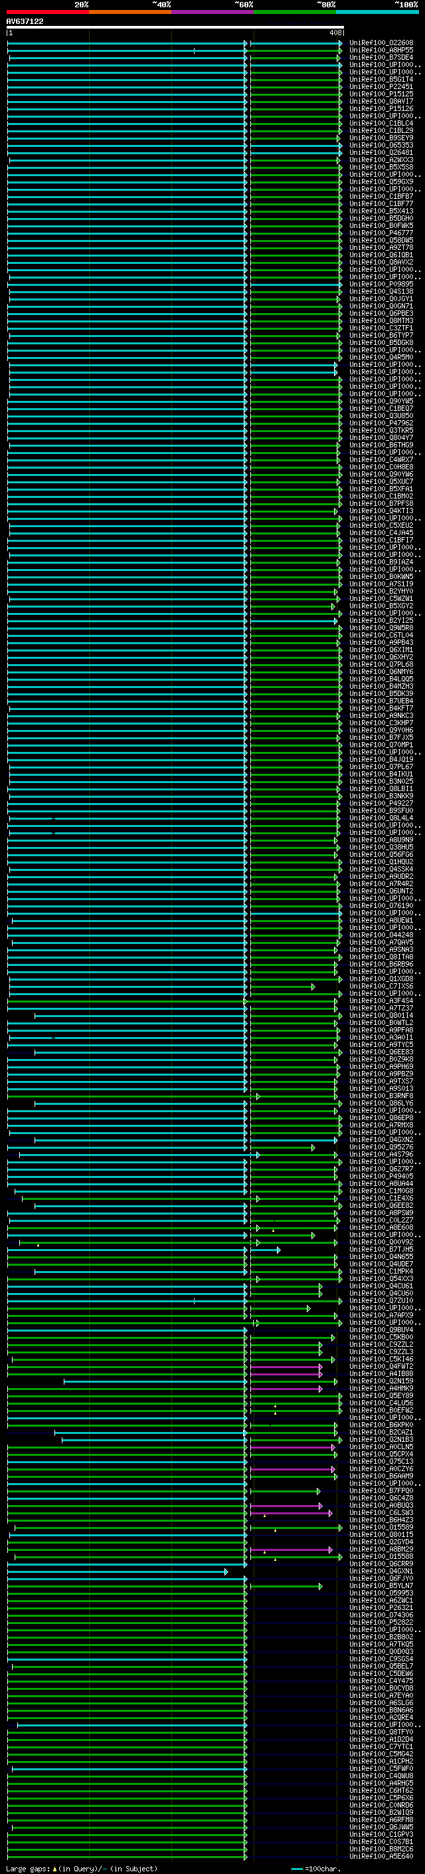Click the white query sequence bar
Viewport: 425px width, 1874px height.
pos(175,28)
